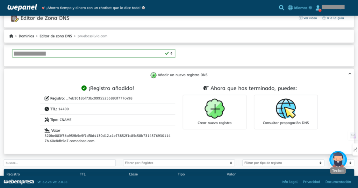The width and height of the screenshot is (358, 188).
Task: Click the comodoca.com value text
Action: pyautogui.click(x=107, y=138)
